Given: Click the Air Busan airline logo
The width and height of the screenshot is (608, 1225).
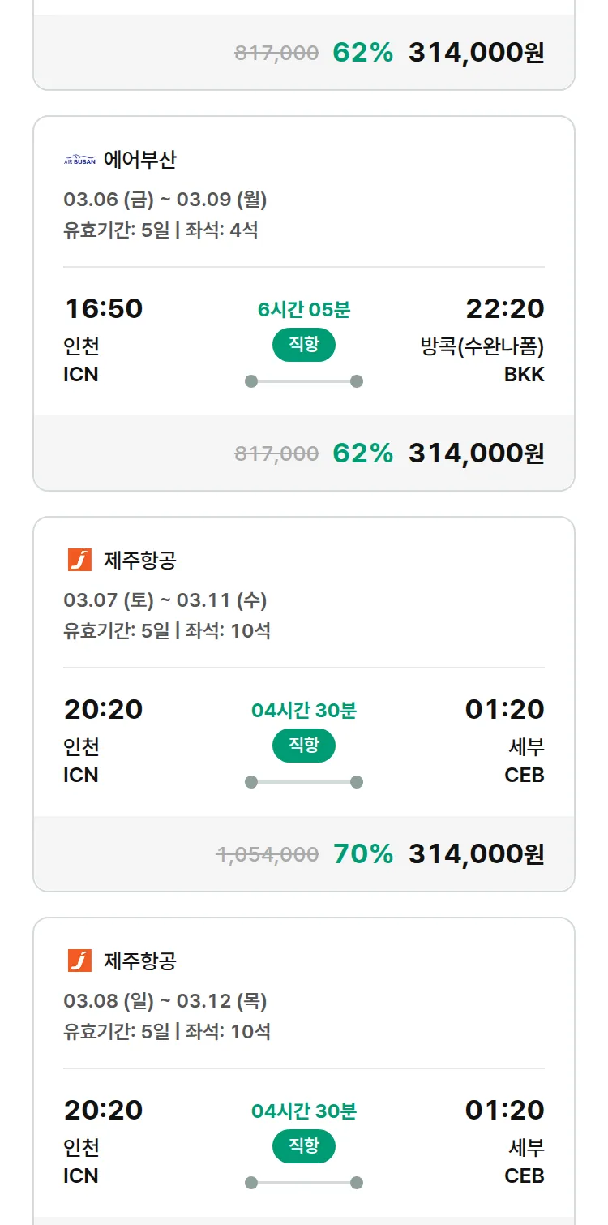Looking at the screenshot, I should click(79, 160).
